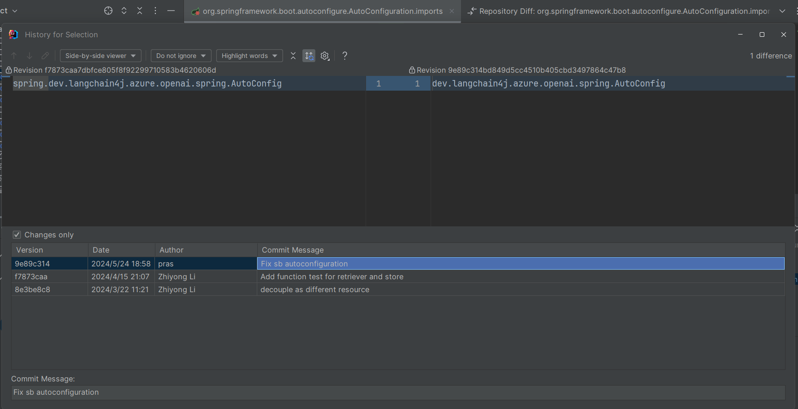The image size is (798, 409).
Task: Click the previous difference up arrow
Action: (14, 56)
